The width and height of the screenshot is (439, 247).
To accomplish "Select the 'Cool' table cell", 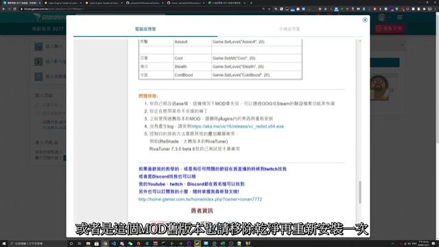I will (x=193, y=58).
